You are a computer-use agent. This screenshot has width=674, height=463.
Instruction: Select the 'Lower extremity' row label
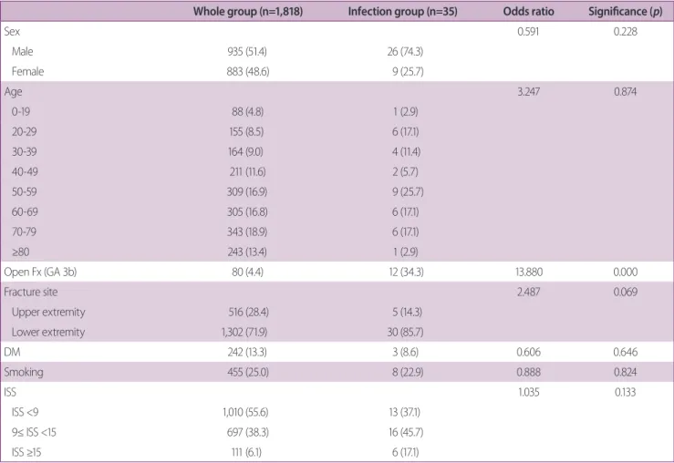(x=48, y=333)
